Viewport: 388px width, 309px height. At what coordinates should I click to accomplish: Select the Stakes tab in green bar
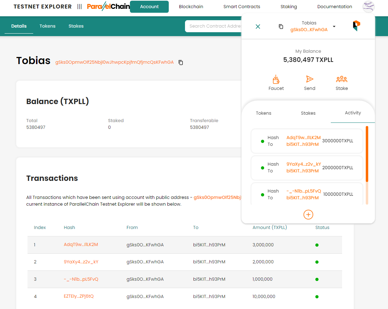76,26
